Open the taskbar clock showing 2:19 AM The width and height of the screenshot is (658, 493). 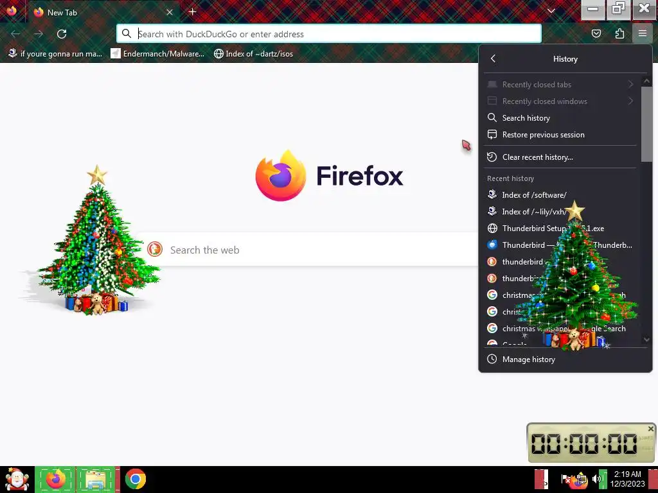tap(627, 479)
